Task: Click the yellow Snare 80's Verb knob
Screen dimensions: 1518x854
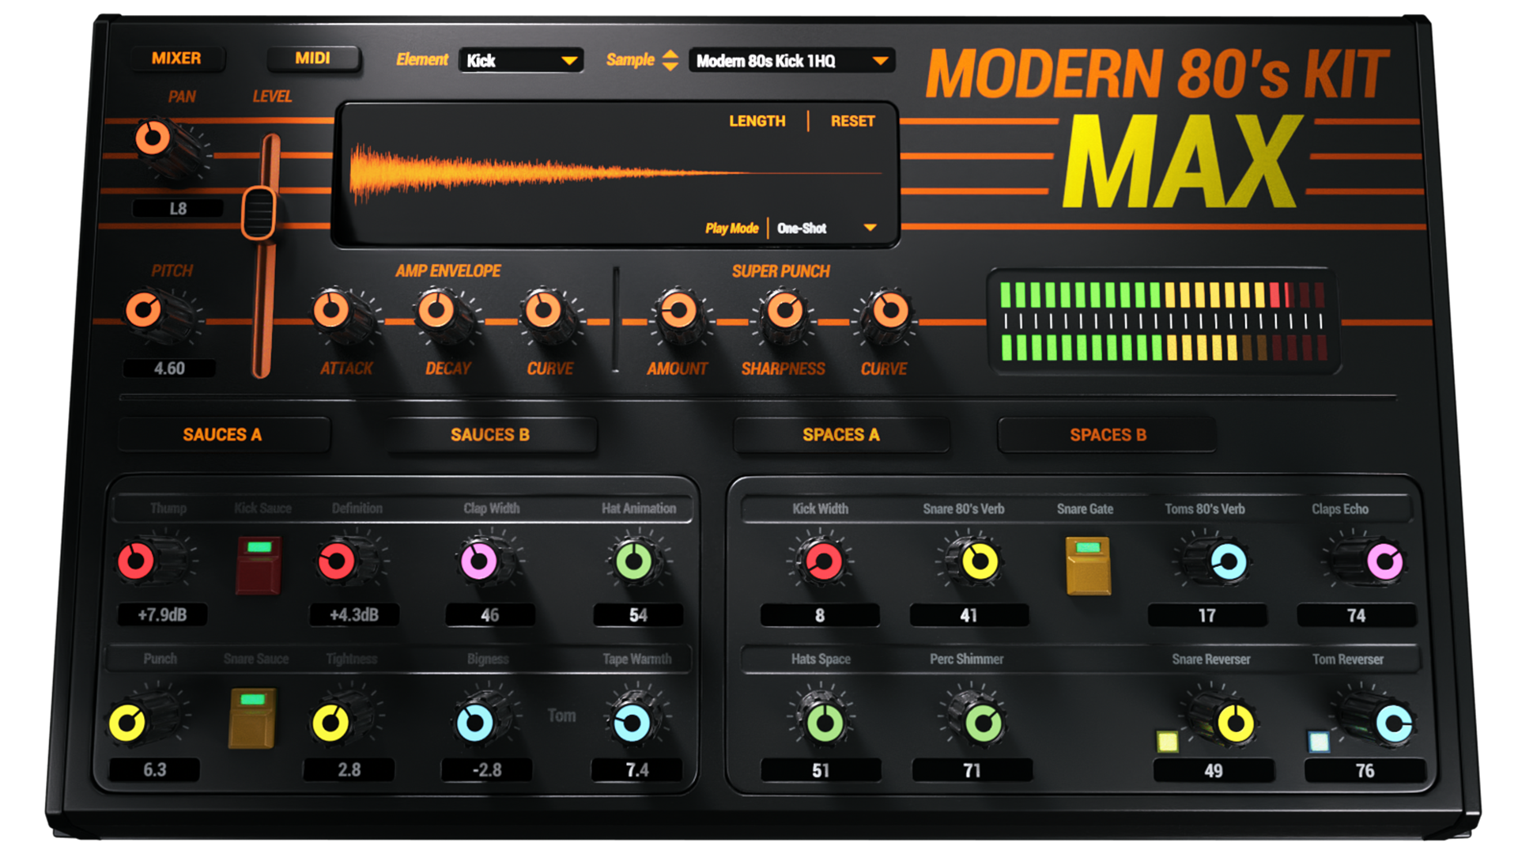Action: pyautogui.click(x=979, y=562)
